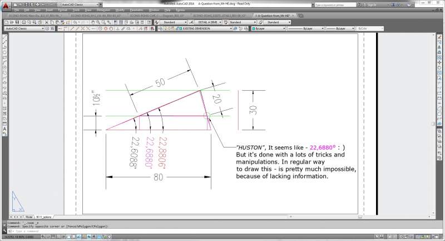This screenshot has height=241, width=445.
Task: Switch to the Model layout tab
Action: pos(29,217)
